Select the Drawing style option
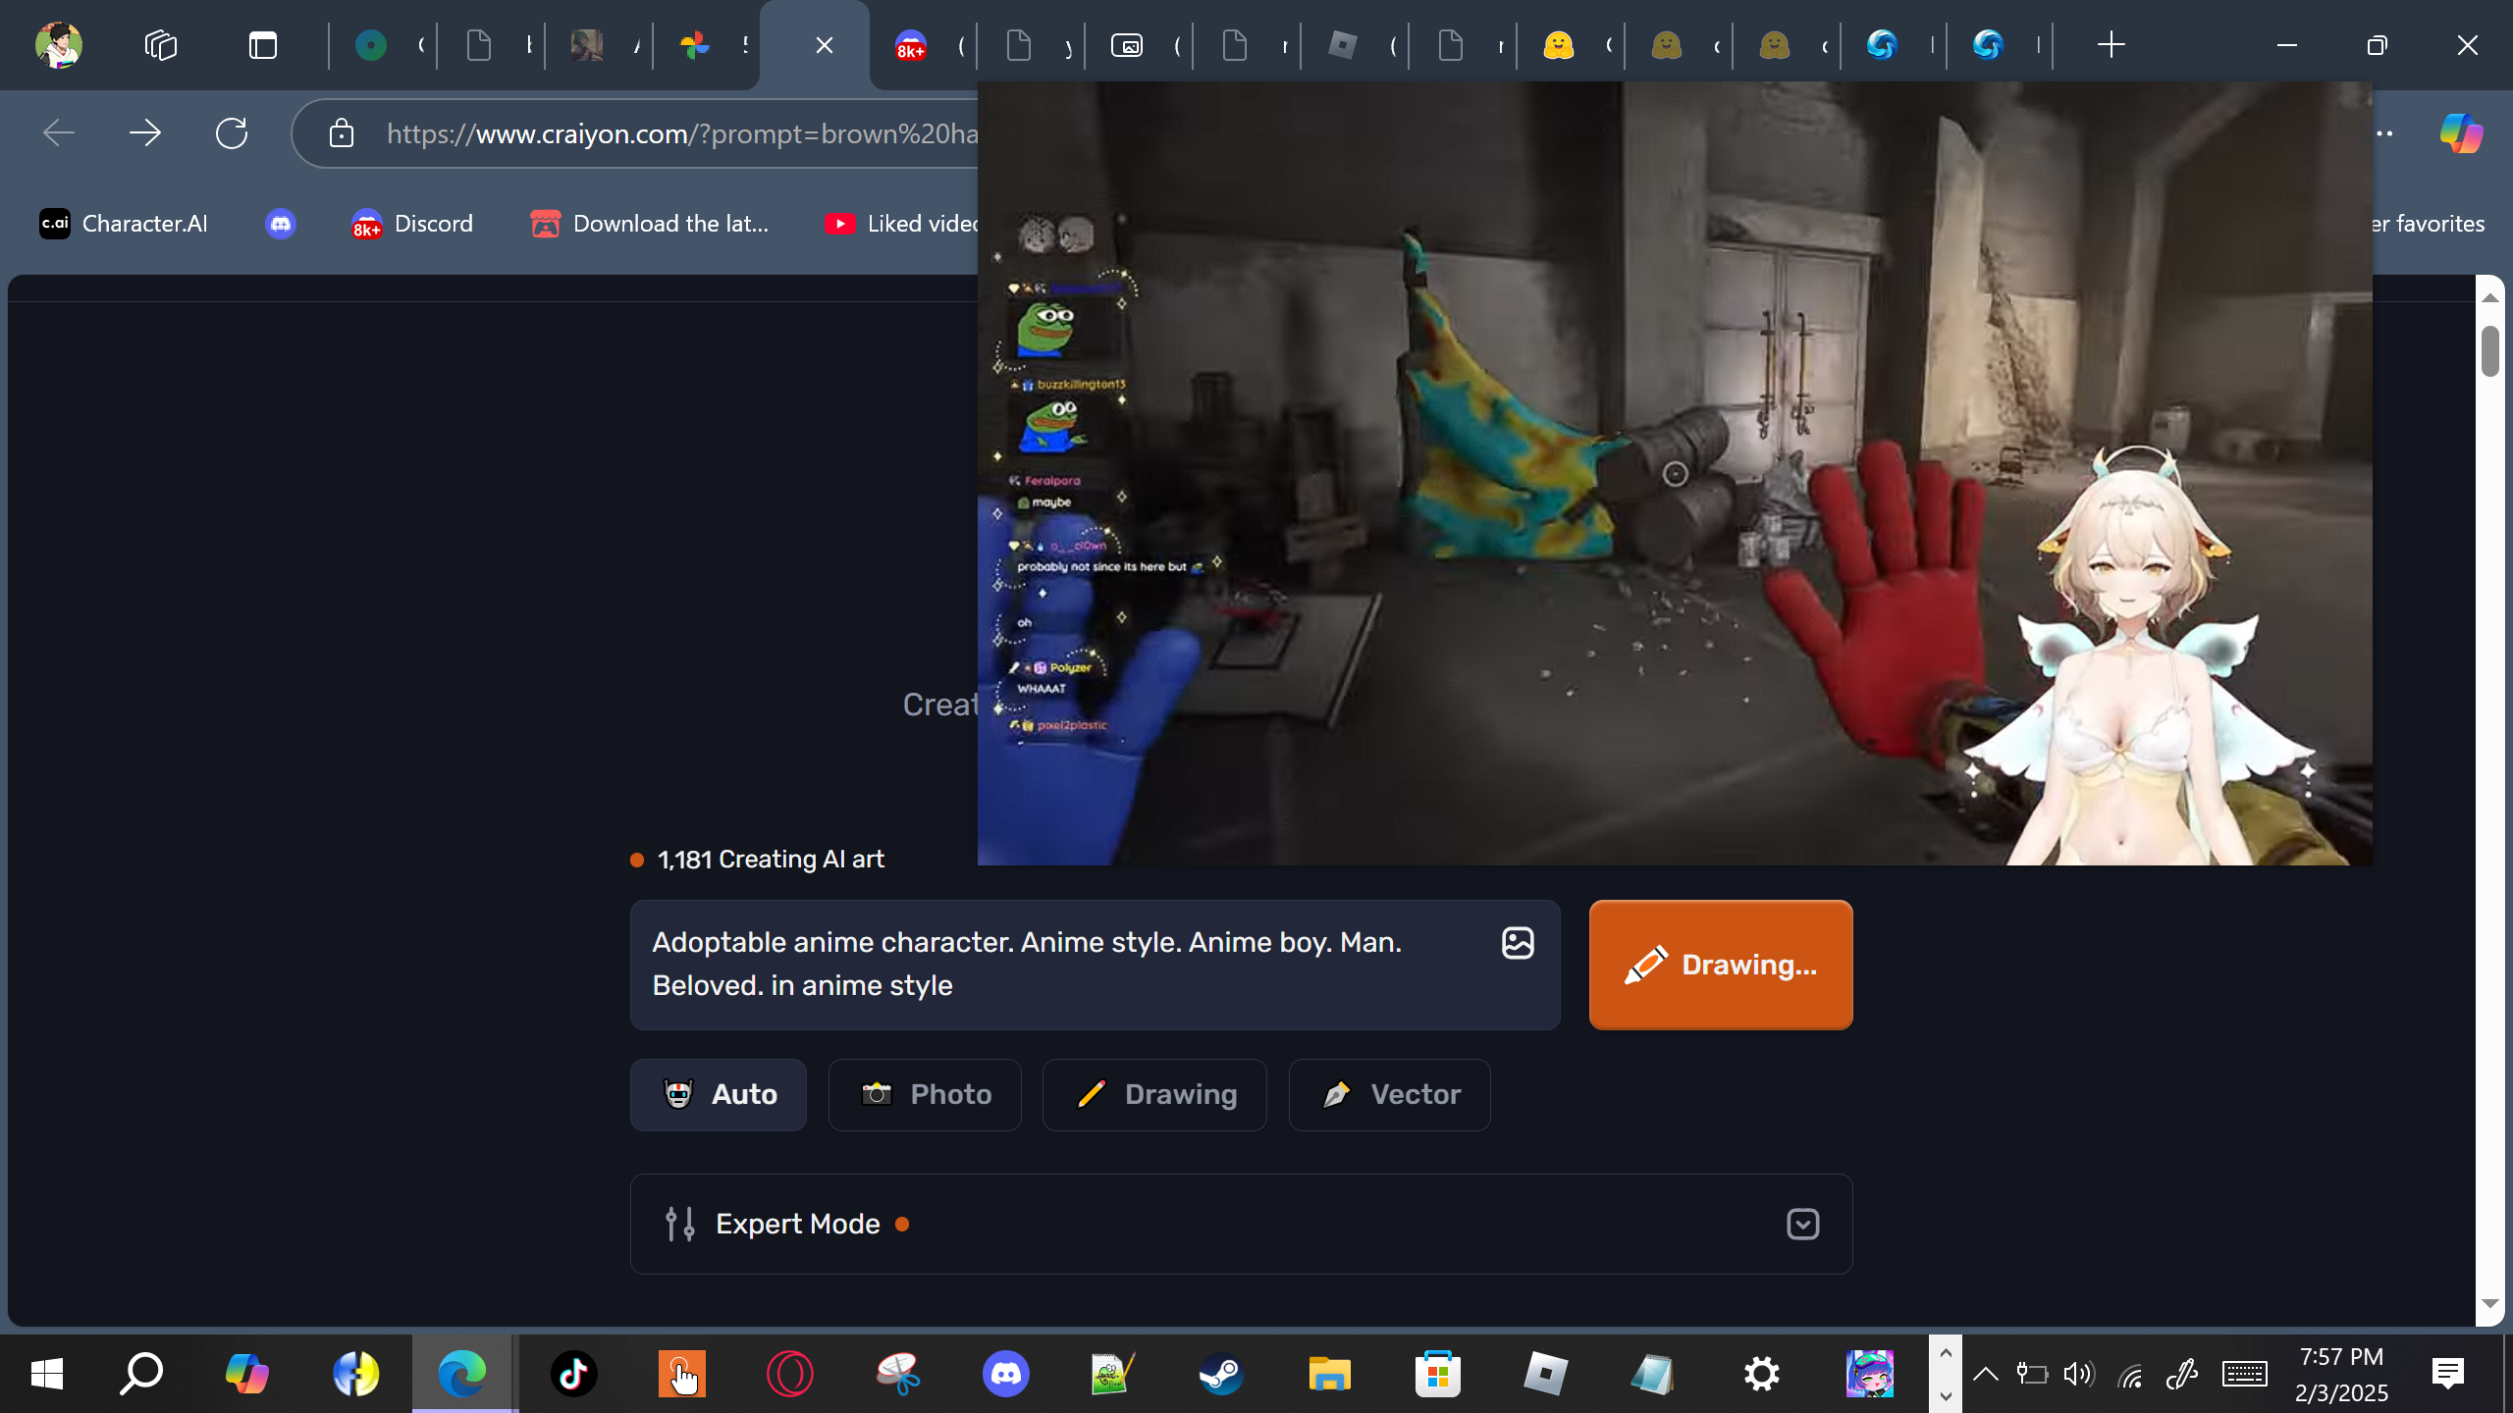This screenshot has width=2513, height=1413. [1154, 1095]
